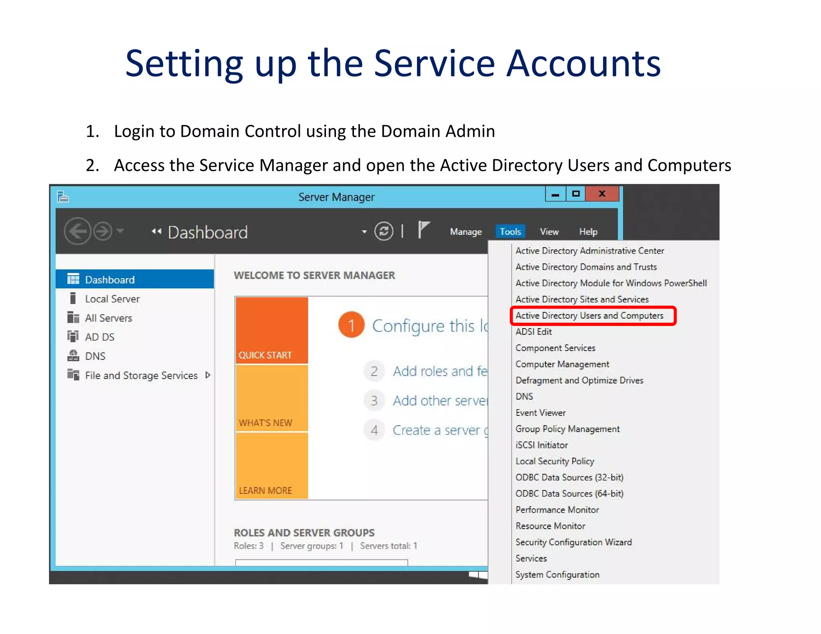Open ADSI Edit from Tools menu
The width and height of the screenshot is (821, 634).
[534, 331]
